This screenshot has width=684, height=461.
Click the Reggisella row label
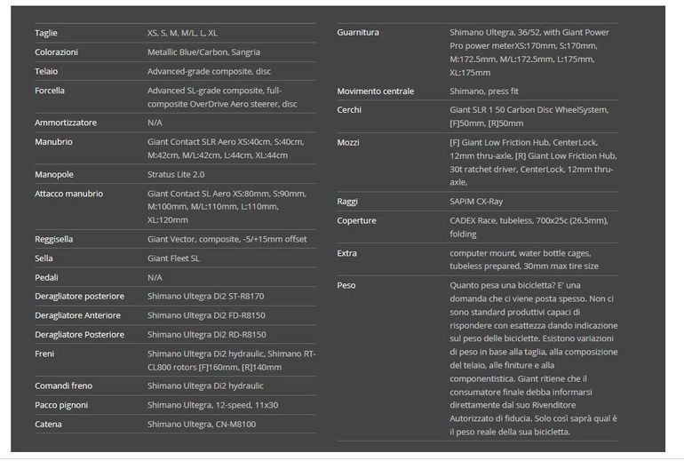tap(54, 239)
